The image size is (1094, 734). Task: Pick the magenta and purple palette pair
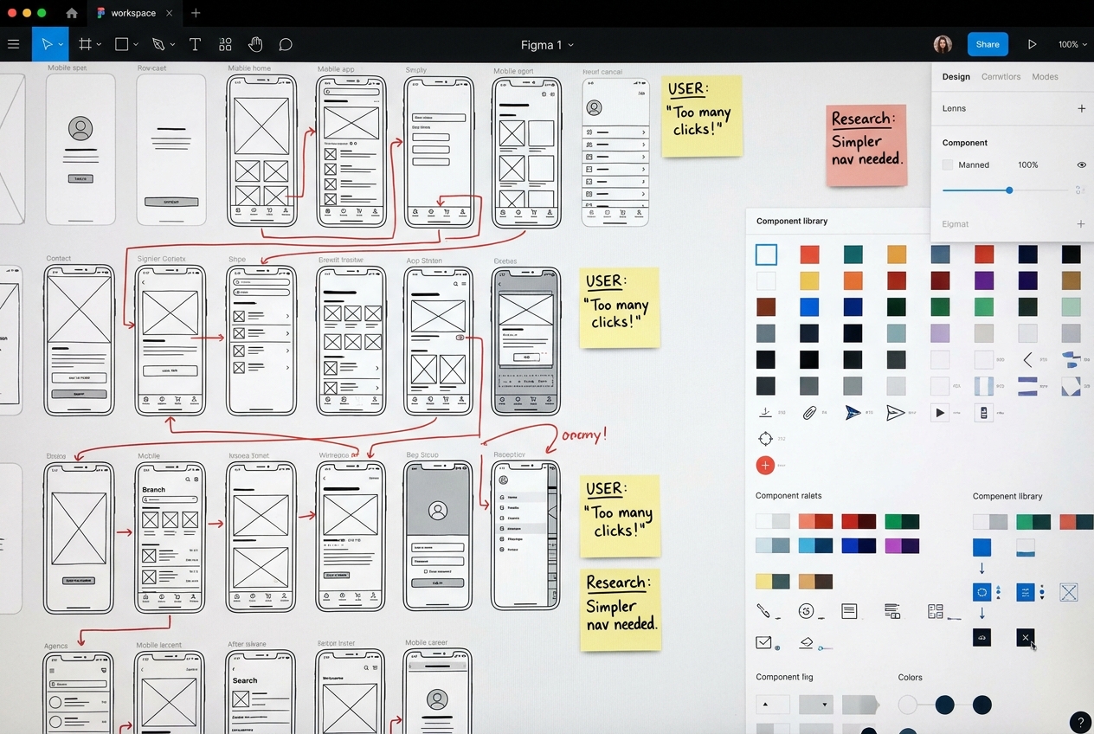902,546
